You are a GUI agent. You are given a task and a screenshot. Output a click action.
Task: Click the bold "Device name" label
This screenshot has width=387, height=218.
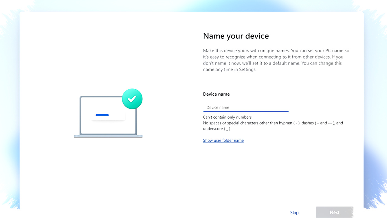point(216,94)
